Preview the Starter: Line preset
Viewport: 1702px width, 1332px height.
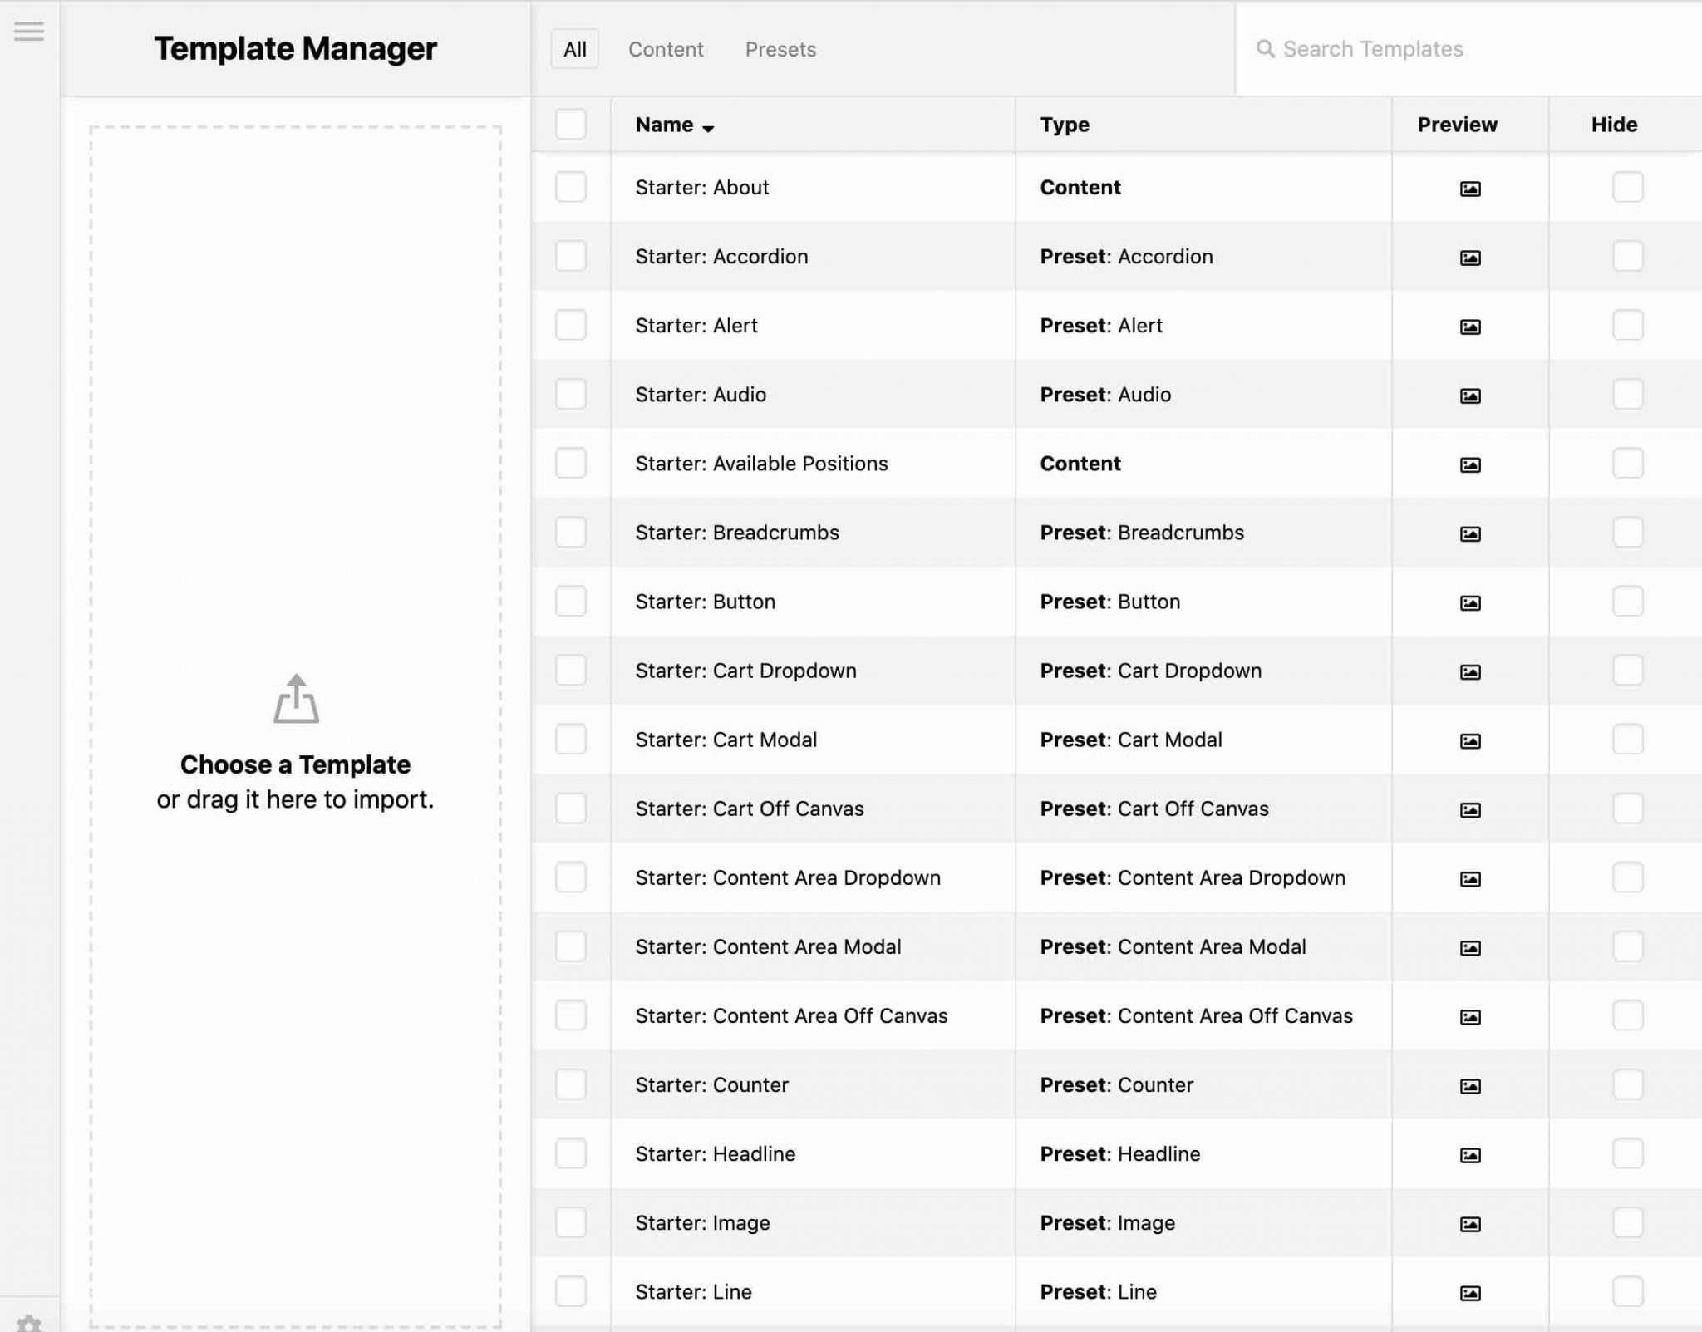click(1469, 1291)
